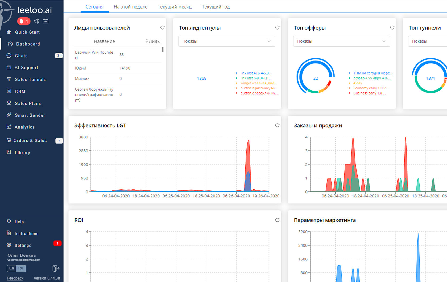Click the link inst АТБ 4-5.0 legend link
The image size is (447, 282).
256,73
